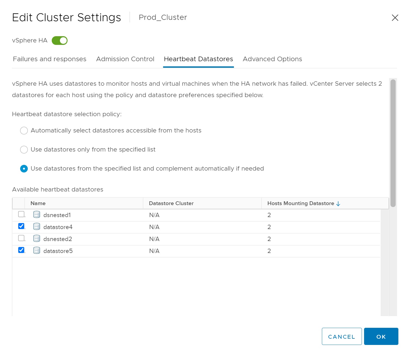Screen dimensions: 409x355
Task: Click the dsnested1 datastore icon
Action: (36, 215)
